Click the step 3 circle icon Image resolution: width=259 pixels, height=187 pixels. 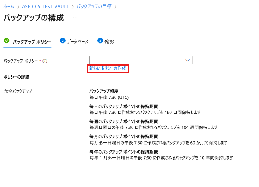point(100,41)
